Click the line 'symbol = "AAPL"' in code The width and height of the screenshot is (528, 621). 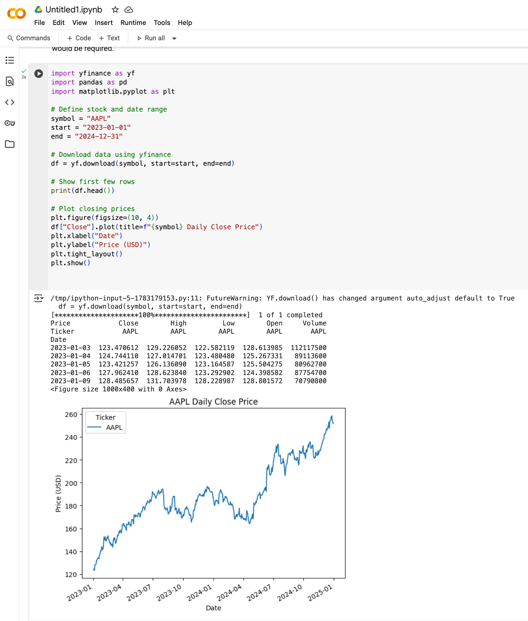(81, 118)
